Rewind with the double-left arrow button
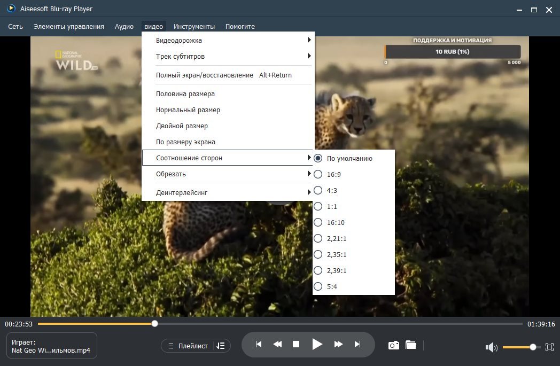This screenshot has width=560, height=366. coord(277,344)
